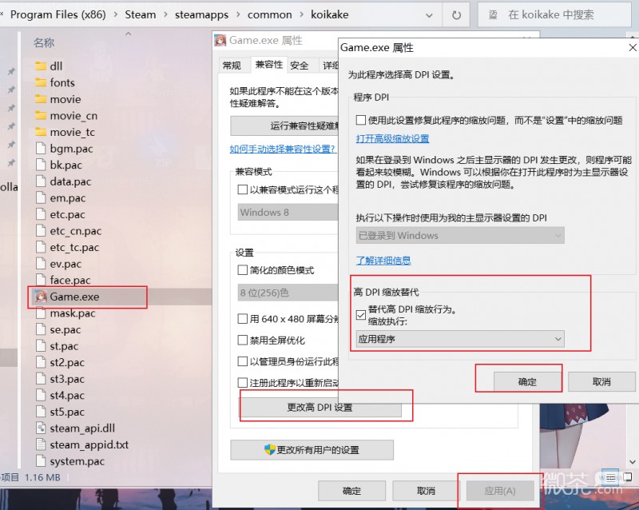The width and height of the screenshot is (639, 510).
Task: Select the fonts folder icon
Action: click(x=41, y=82)
